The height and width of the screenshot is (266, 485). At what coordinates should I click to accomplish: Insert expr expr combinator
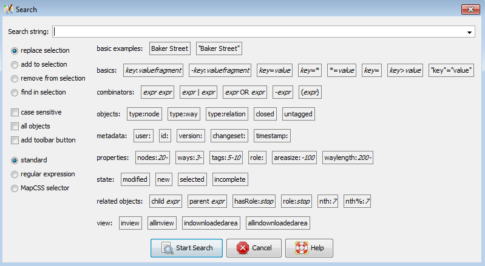157,92
